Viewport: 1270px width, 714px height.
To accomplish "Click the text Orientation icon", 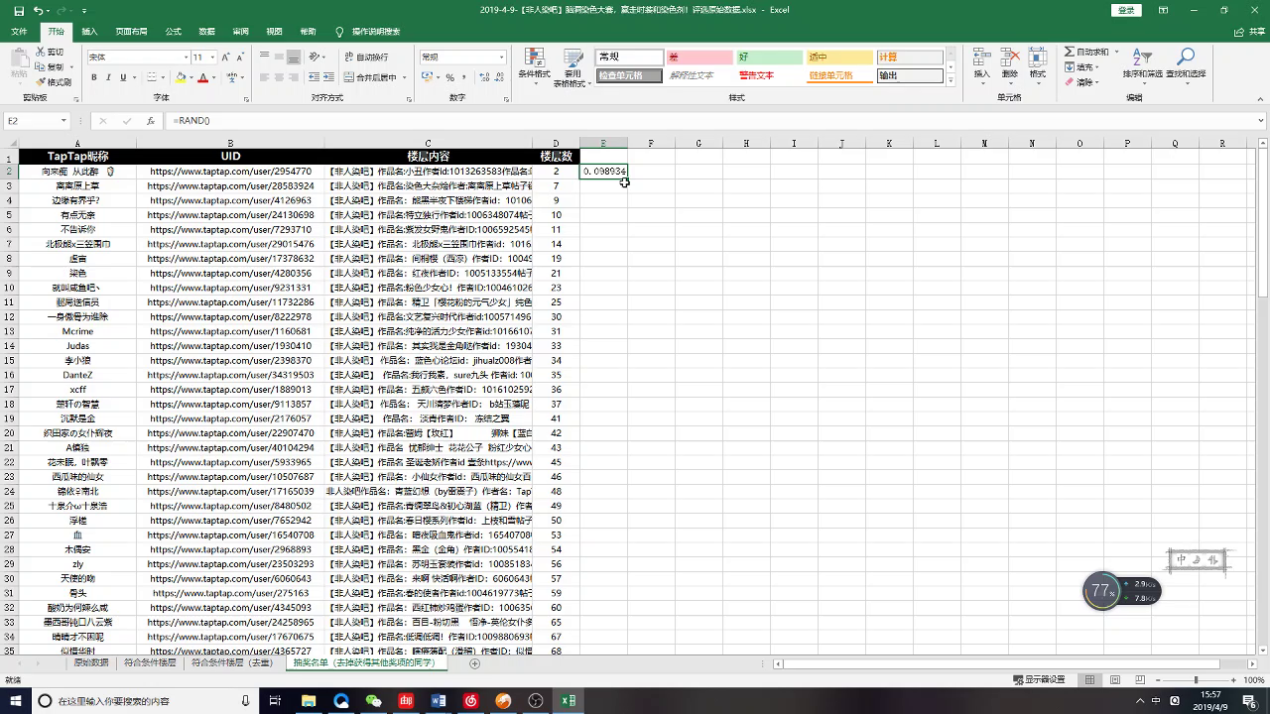I will (x=316, y=58).
